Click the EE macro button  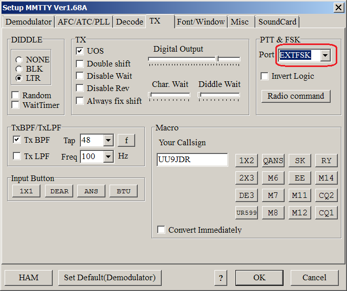(x=299, y=178)
